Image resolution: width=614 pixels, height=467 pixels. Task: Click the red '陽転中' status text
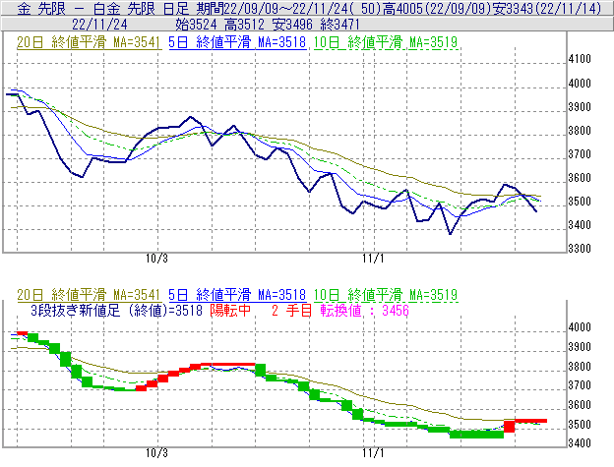[230, 311]
